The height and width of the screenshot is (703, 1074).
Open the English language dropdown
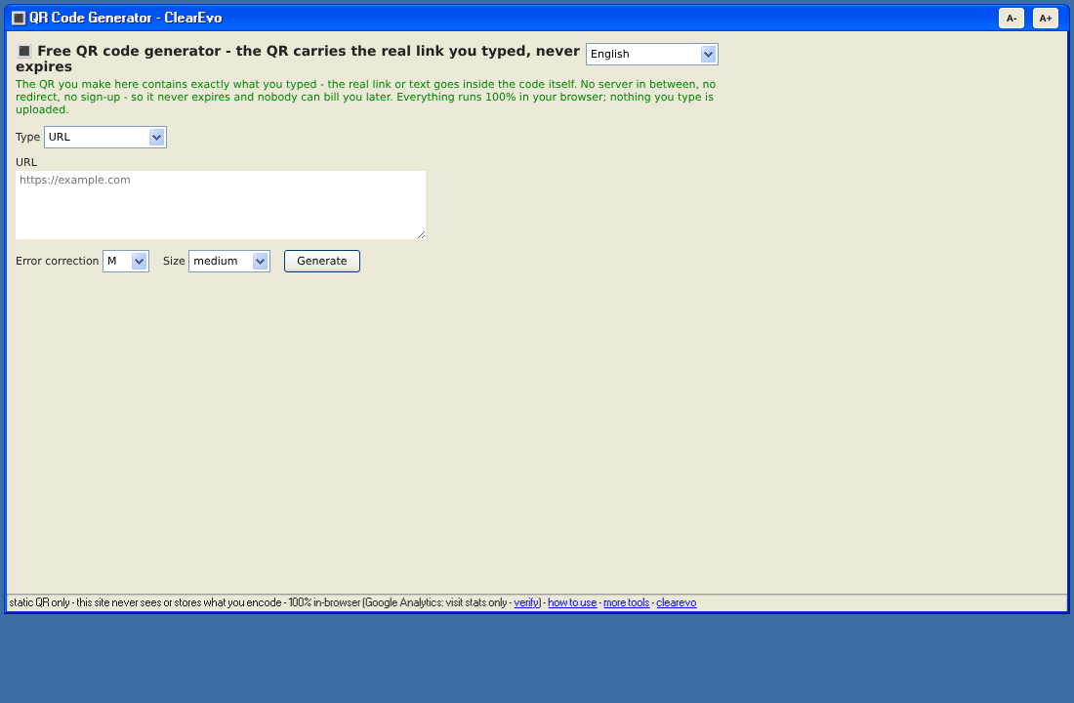point(651,54)
